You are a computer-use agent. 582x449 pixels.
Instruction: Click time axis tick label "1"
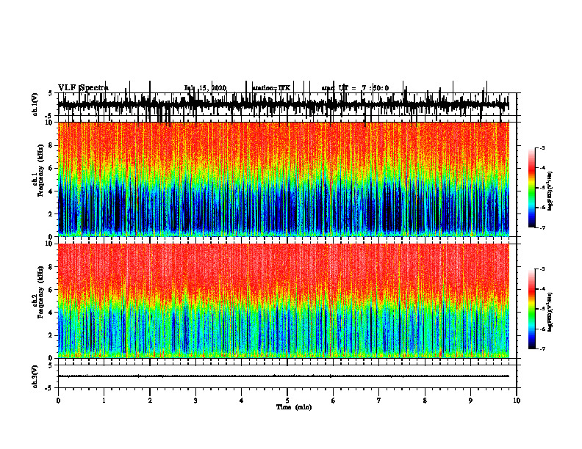point(104,401)
